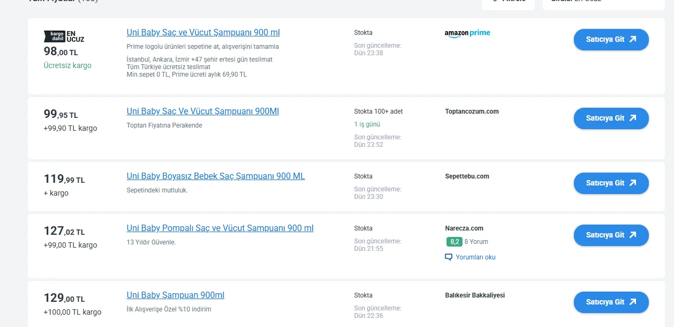Click Satıcıya Git for Narecza.com
The height and width of the screenshot is (327, 674).
click(x=611, y=235)
